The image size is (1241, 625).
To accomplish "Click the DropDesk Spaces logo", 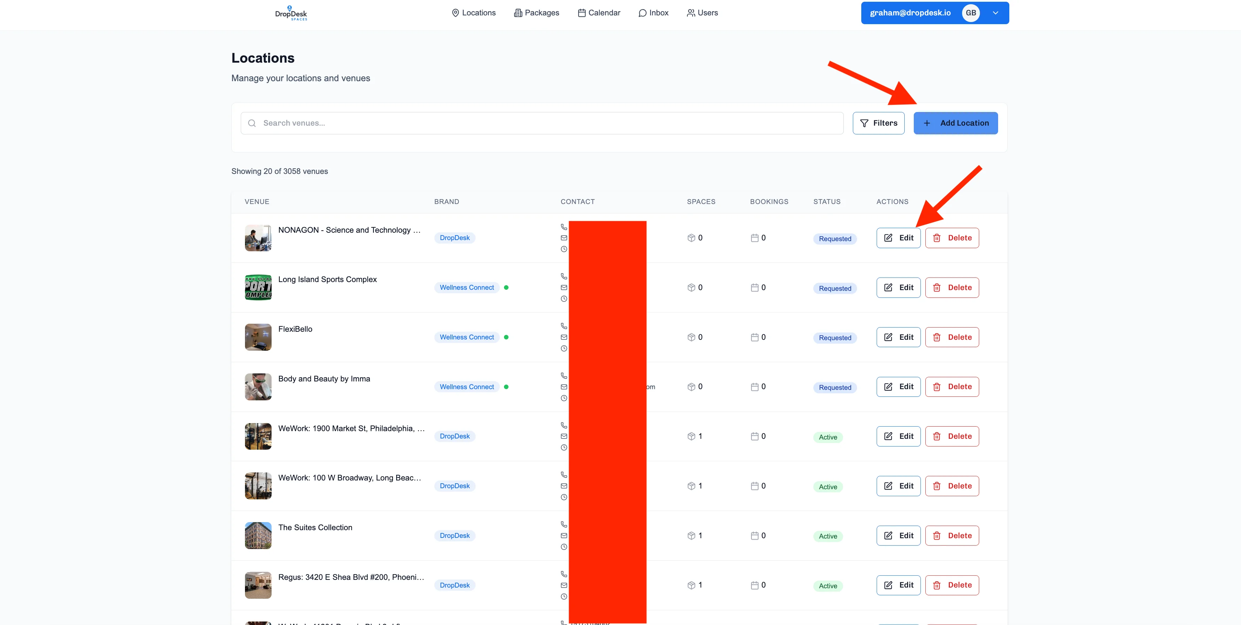I will coord(291,13).
